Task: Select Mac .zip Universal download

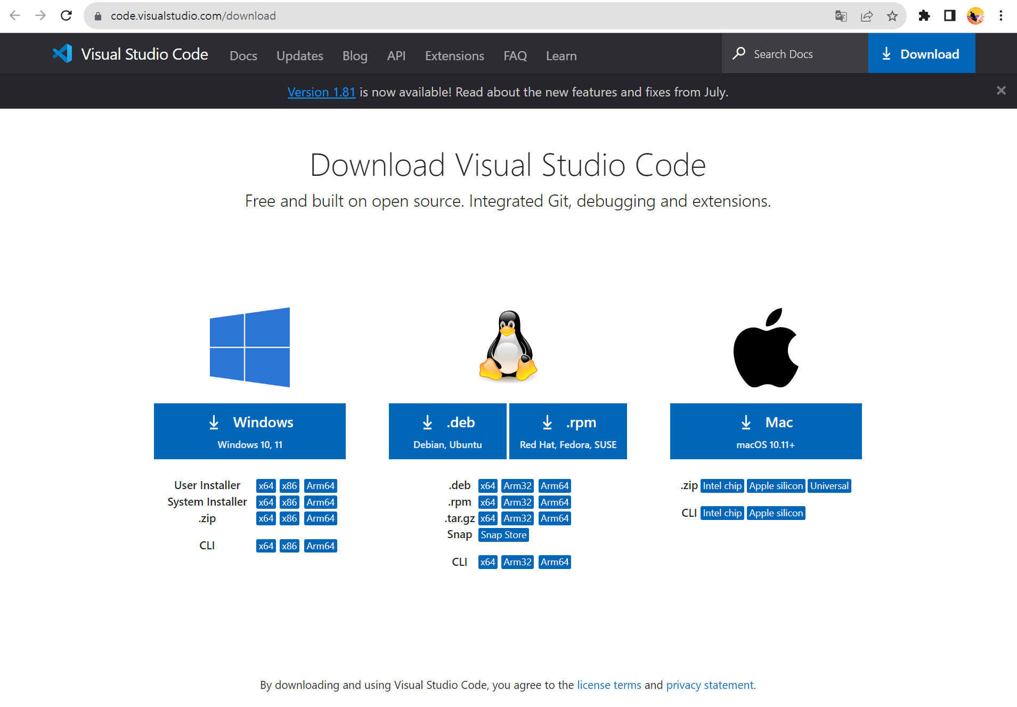Action: tap(829, 486)
